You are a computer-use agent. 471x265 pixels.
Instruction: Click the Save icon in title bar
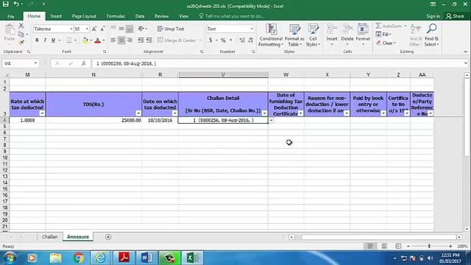5,4
